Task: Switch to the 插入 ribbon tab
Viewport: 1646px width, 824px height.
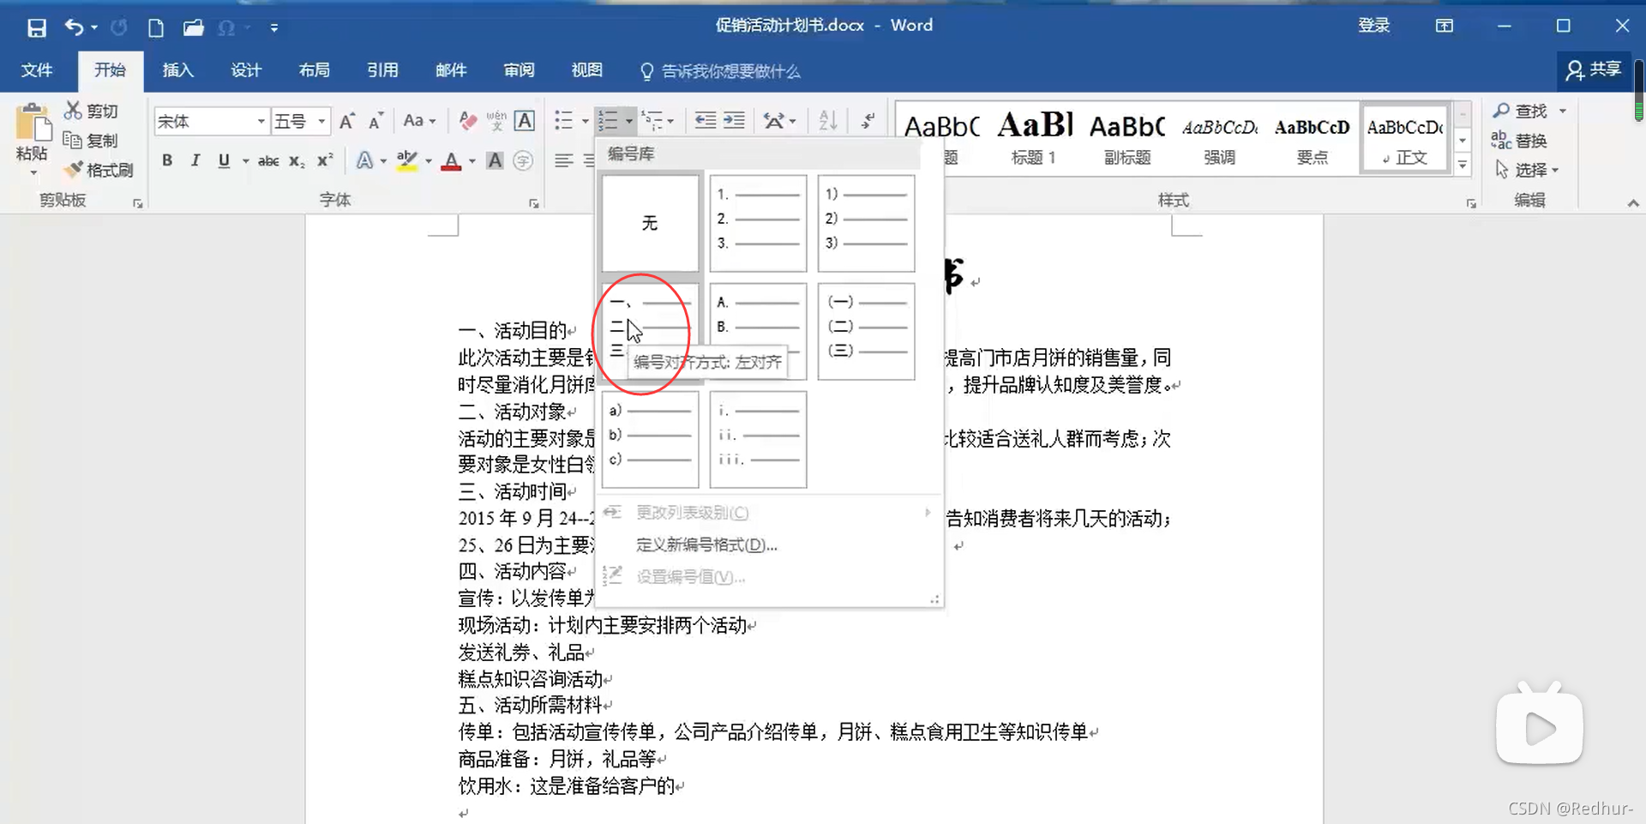Action: pyautogui.click(x=177, y=70)
